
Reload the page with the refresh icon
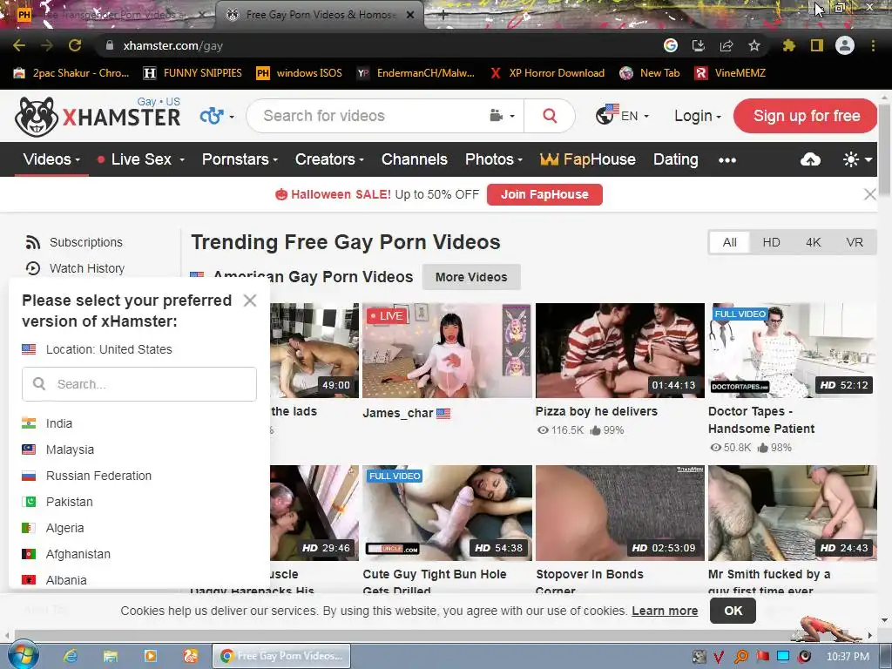coord(75,45)
